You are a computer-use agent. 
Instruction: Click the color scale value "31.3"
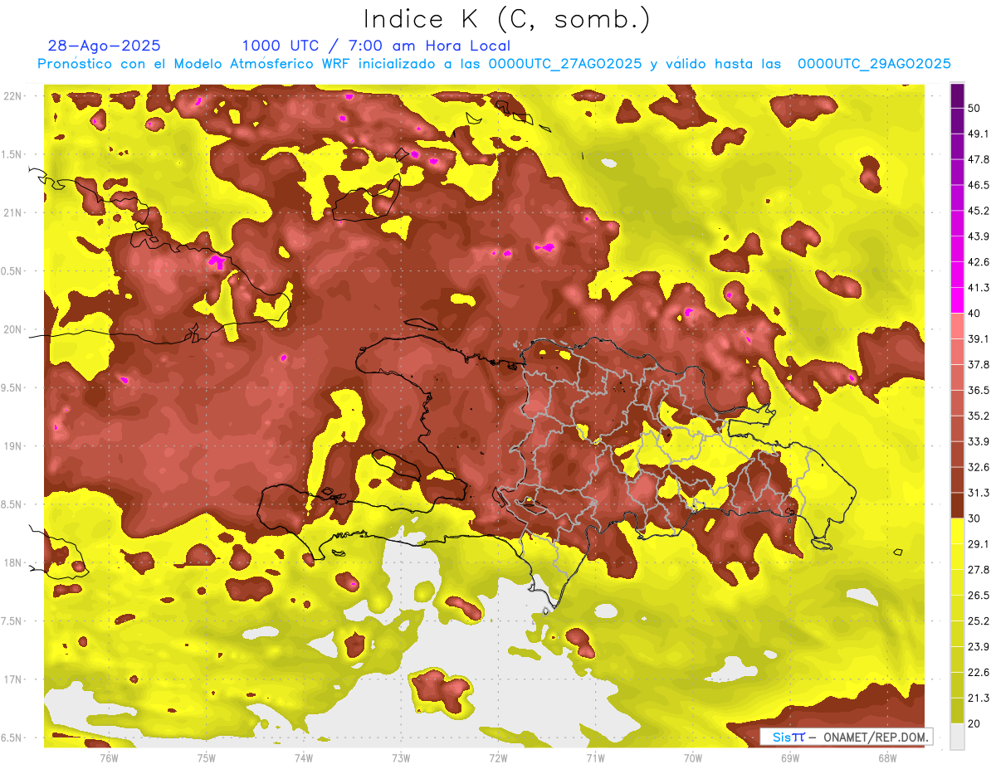[x=978, y=493]
